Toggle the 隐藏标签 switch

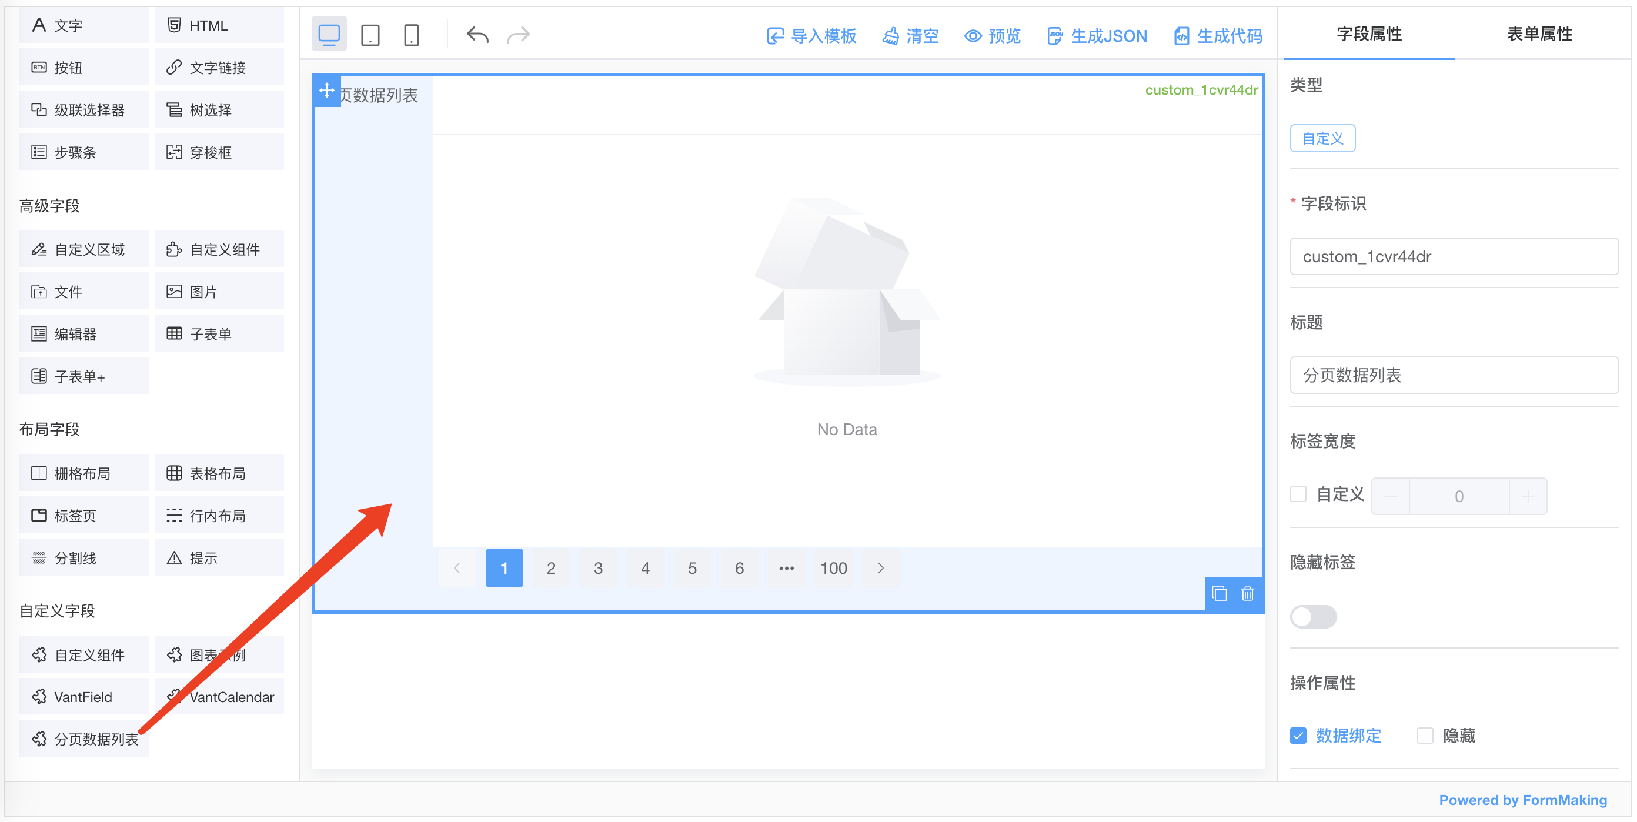[1314, 616]
